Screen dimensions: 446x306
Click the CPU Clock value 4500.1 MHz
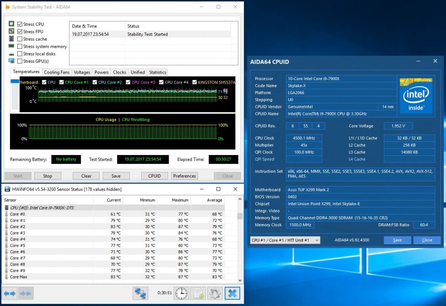tap(304, 138)
